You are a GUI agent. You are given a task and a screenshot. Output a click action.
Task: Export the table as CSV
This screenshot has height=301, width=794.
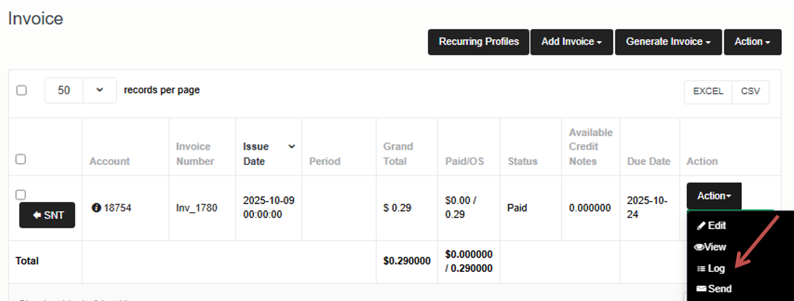(x=750, y=92)
